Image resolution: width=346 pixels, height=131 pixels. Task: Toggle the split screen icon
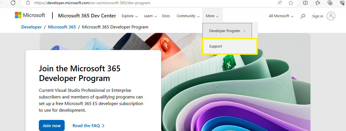pyautogui.click(x=305, y=3)
